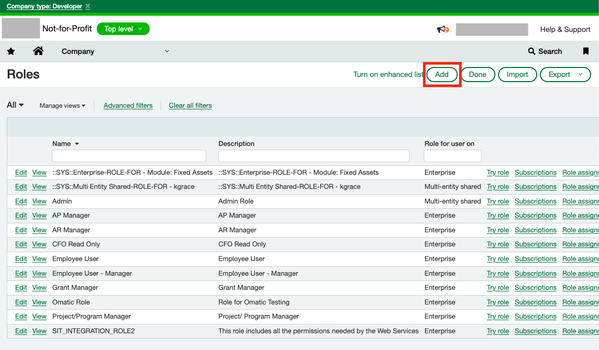The height and width of the screenshot is (350, 599).
Task: Expand the Export button dropdown
Action: click(x=580, y=74)
